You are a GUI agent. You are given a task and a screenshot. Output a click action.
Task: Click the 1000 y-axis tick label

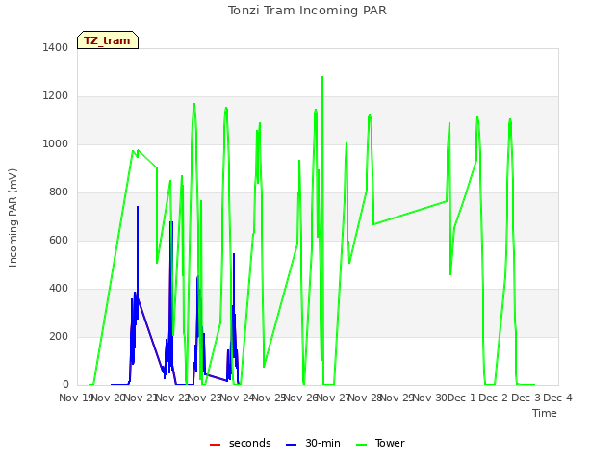(56, 143)
